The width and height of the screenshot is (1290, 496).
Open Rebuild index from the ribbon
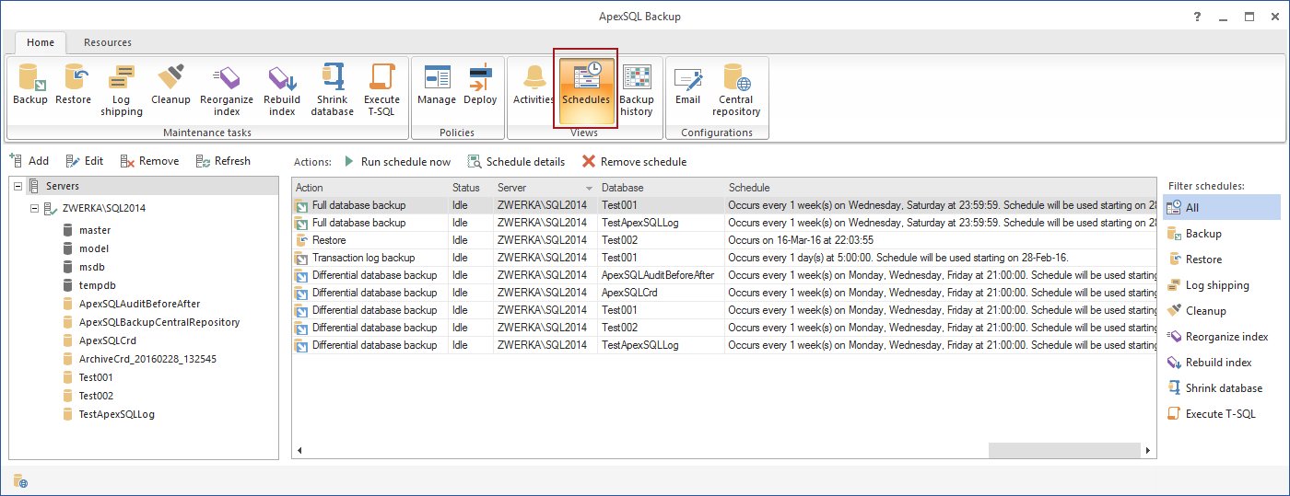click(282, 89)
